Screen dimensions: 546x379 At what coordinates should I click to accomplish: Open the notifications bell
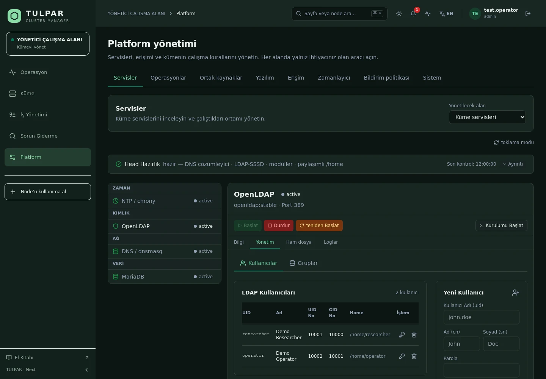(413, 14)
